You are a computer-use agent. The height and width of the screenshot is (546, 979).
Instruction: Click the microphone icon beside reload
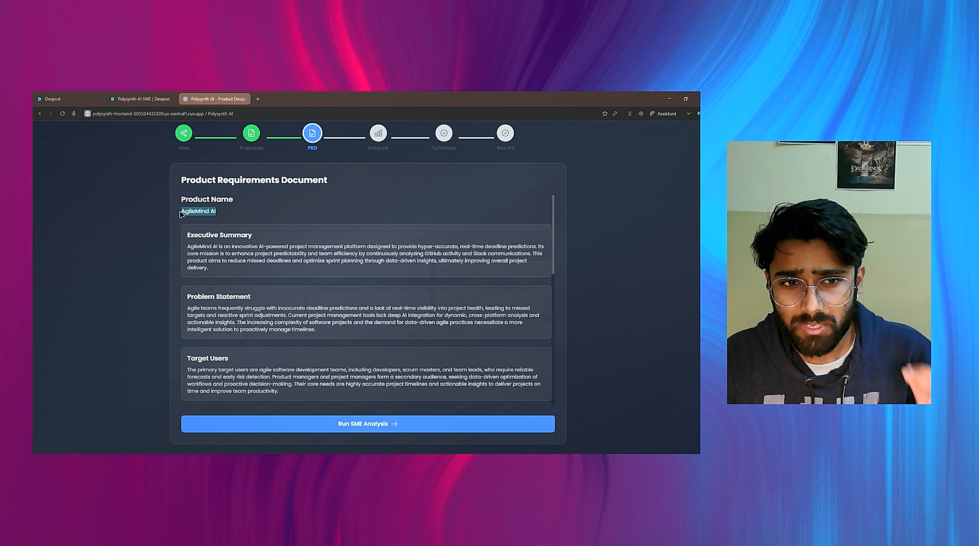[x=74, y=114]
